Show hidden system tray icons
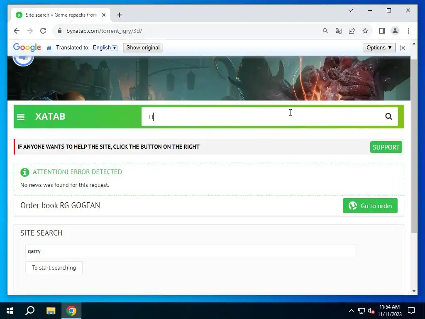 (351, 311)
